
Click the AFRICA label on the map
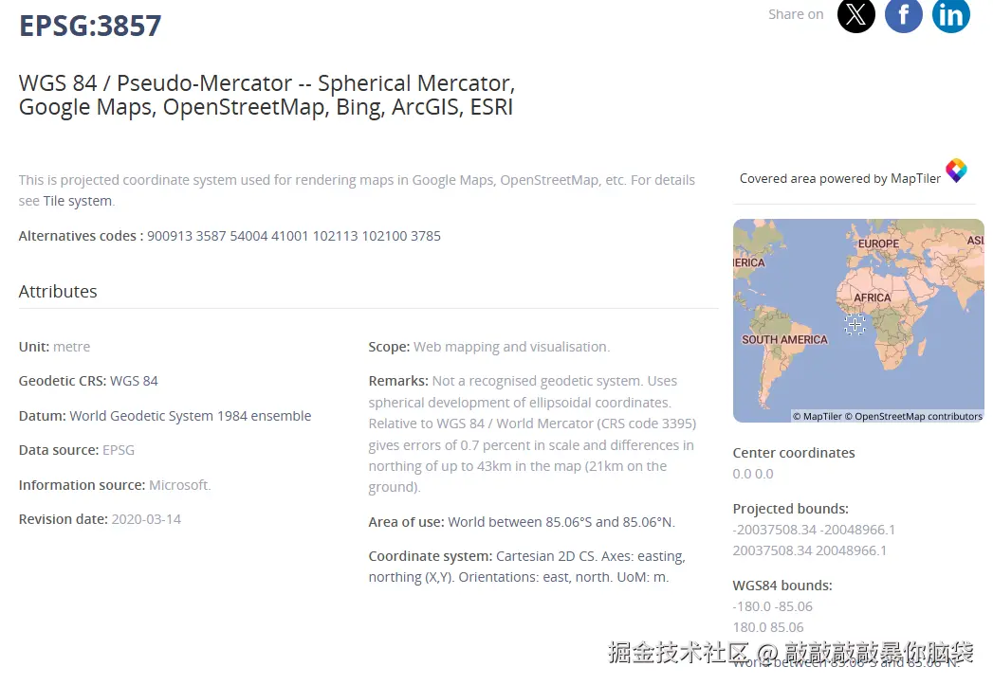click(872, 297)
